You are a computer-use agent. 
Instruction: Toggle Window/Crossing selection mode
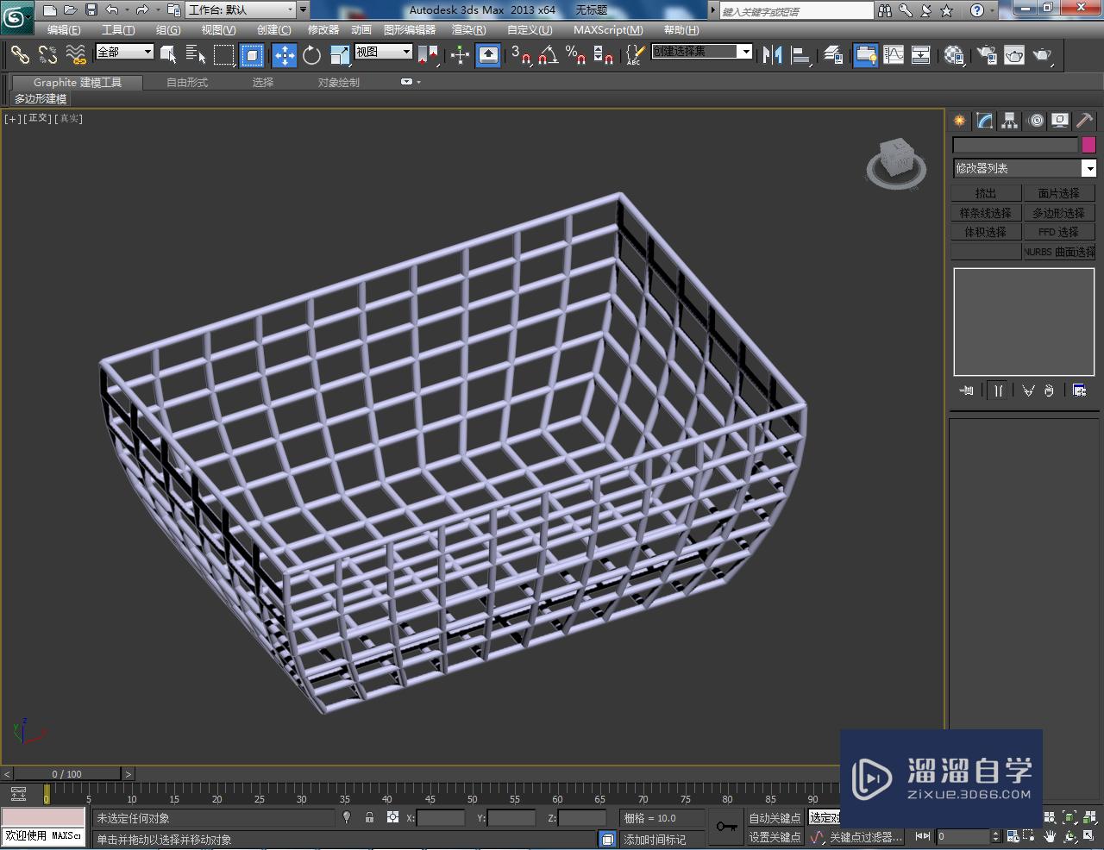(252, 55)
